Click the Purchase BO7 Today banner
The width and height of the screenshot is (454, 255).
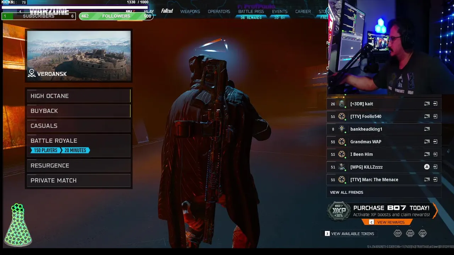pyautogui.click(x=382, y=211)
